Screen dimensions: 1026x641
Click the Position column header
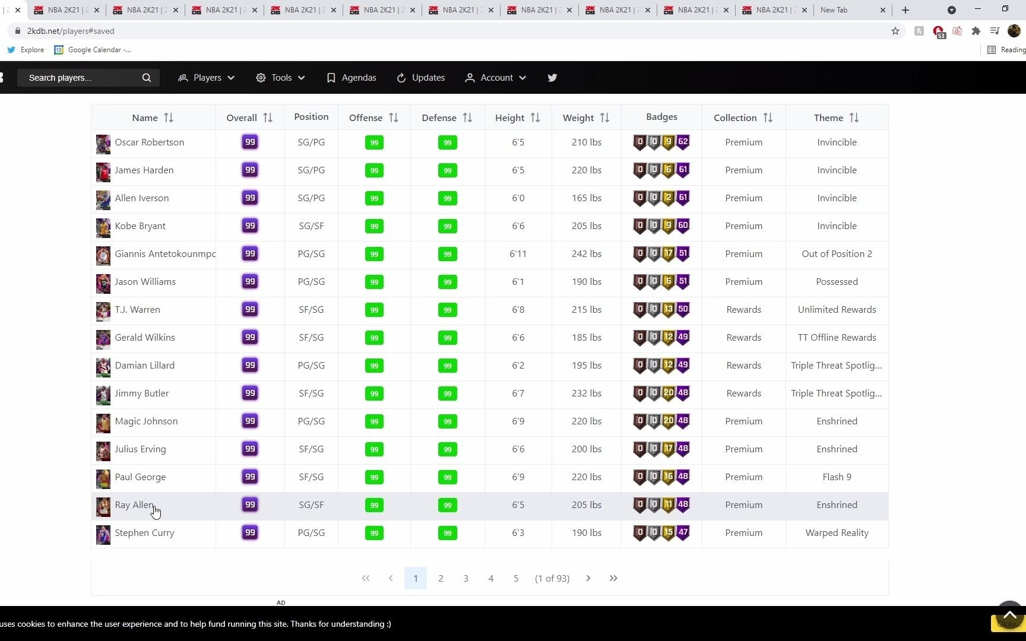coord(311,117)
